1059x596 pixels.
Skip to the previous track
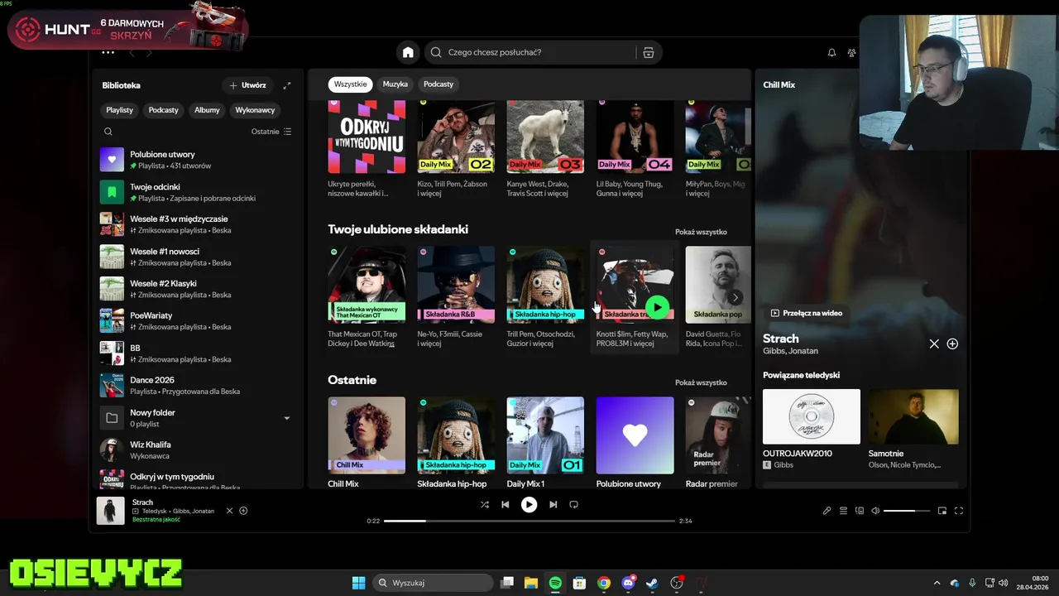(505, 504)
